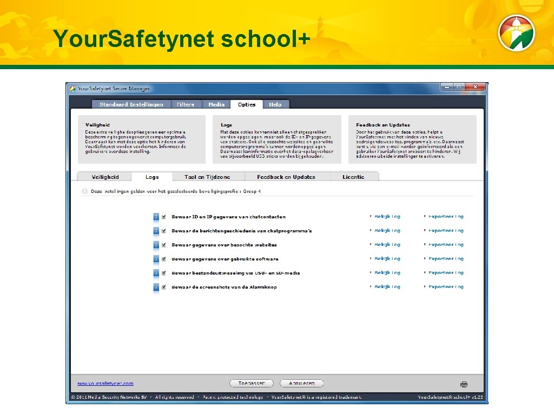Viewport: 554px width, 415px height.
Task: Select the Opties tab
Action: (247, 104)
